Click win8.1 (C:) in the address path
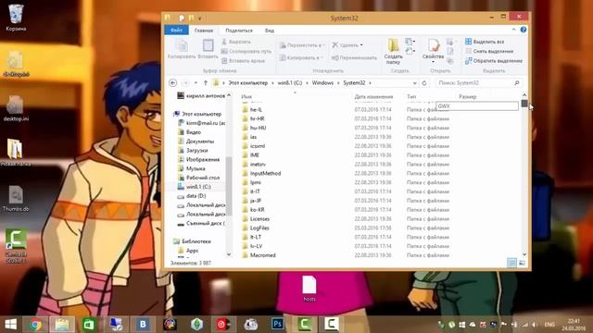This screenshot has width=593, height=333. (290, 82)
